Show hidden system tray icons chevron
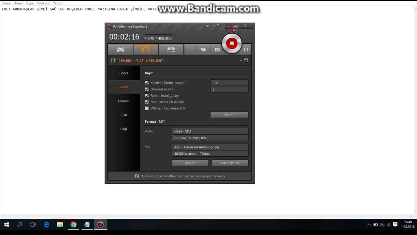 pos(369,225)
